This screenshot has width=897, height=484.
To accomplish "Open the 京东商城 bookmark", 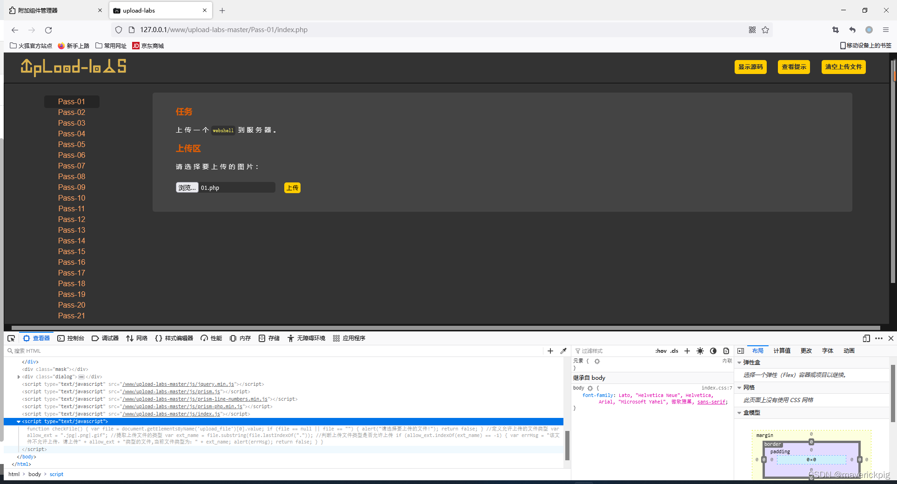I will (x=148, y=46).
